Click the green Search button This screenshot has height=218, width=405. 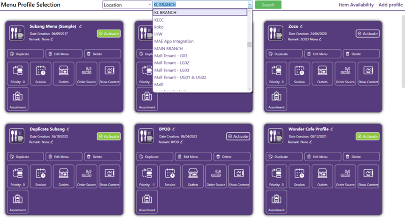point(268,5)
